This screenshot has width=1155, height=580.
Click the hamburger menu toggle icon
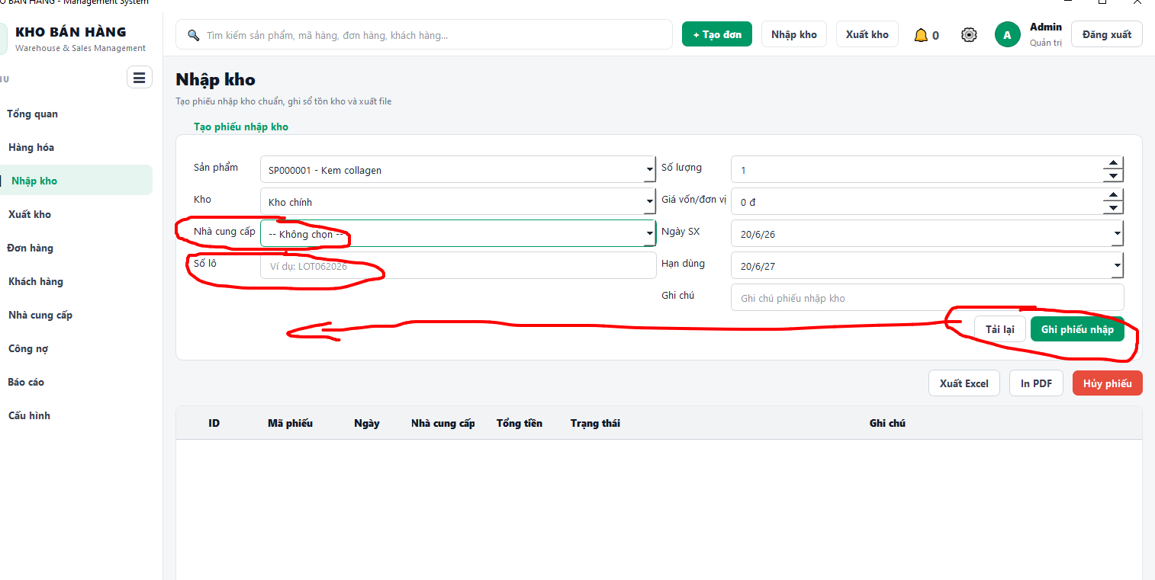pyautogui.click(x=139, y=78)
